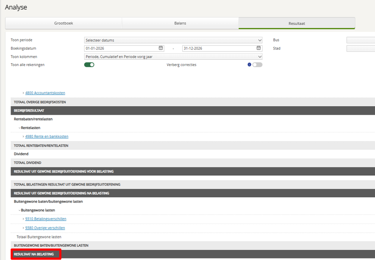The image size is (375, 260).
Task: Collapse the Buitengewone lasten group
Action: click(20, 210)
